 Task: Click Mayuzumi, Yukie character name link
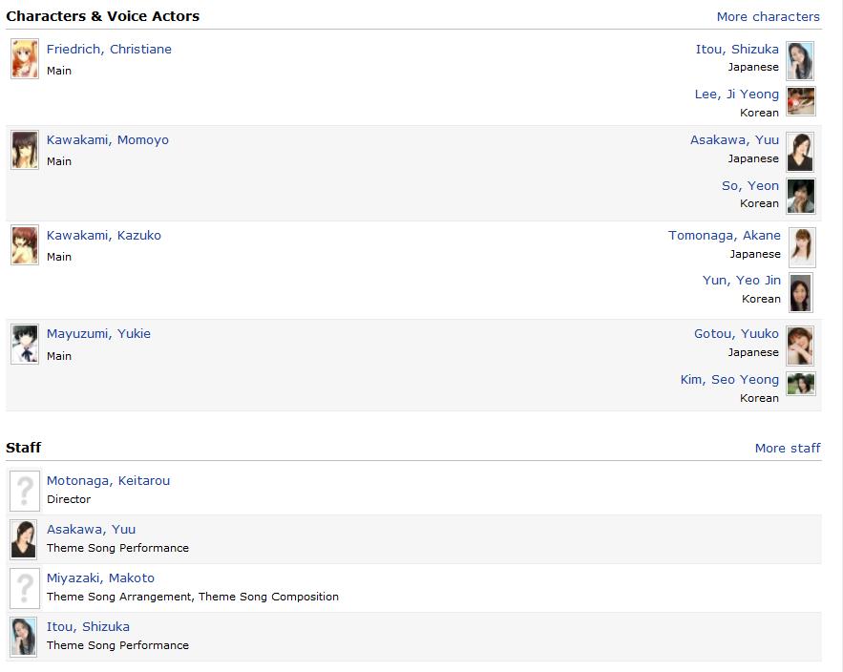pyautogui.click(x=98, y=333)
